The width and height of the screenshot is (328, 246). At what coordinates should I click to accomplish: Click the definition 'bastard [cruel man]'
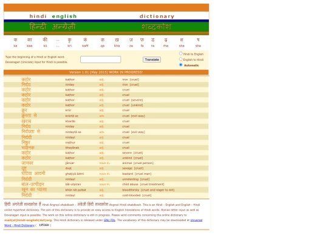coord(137,174)
